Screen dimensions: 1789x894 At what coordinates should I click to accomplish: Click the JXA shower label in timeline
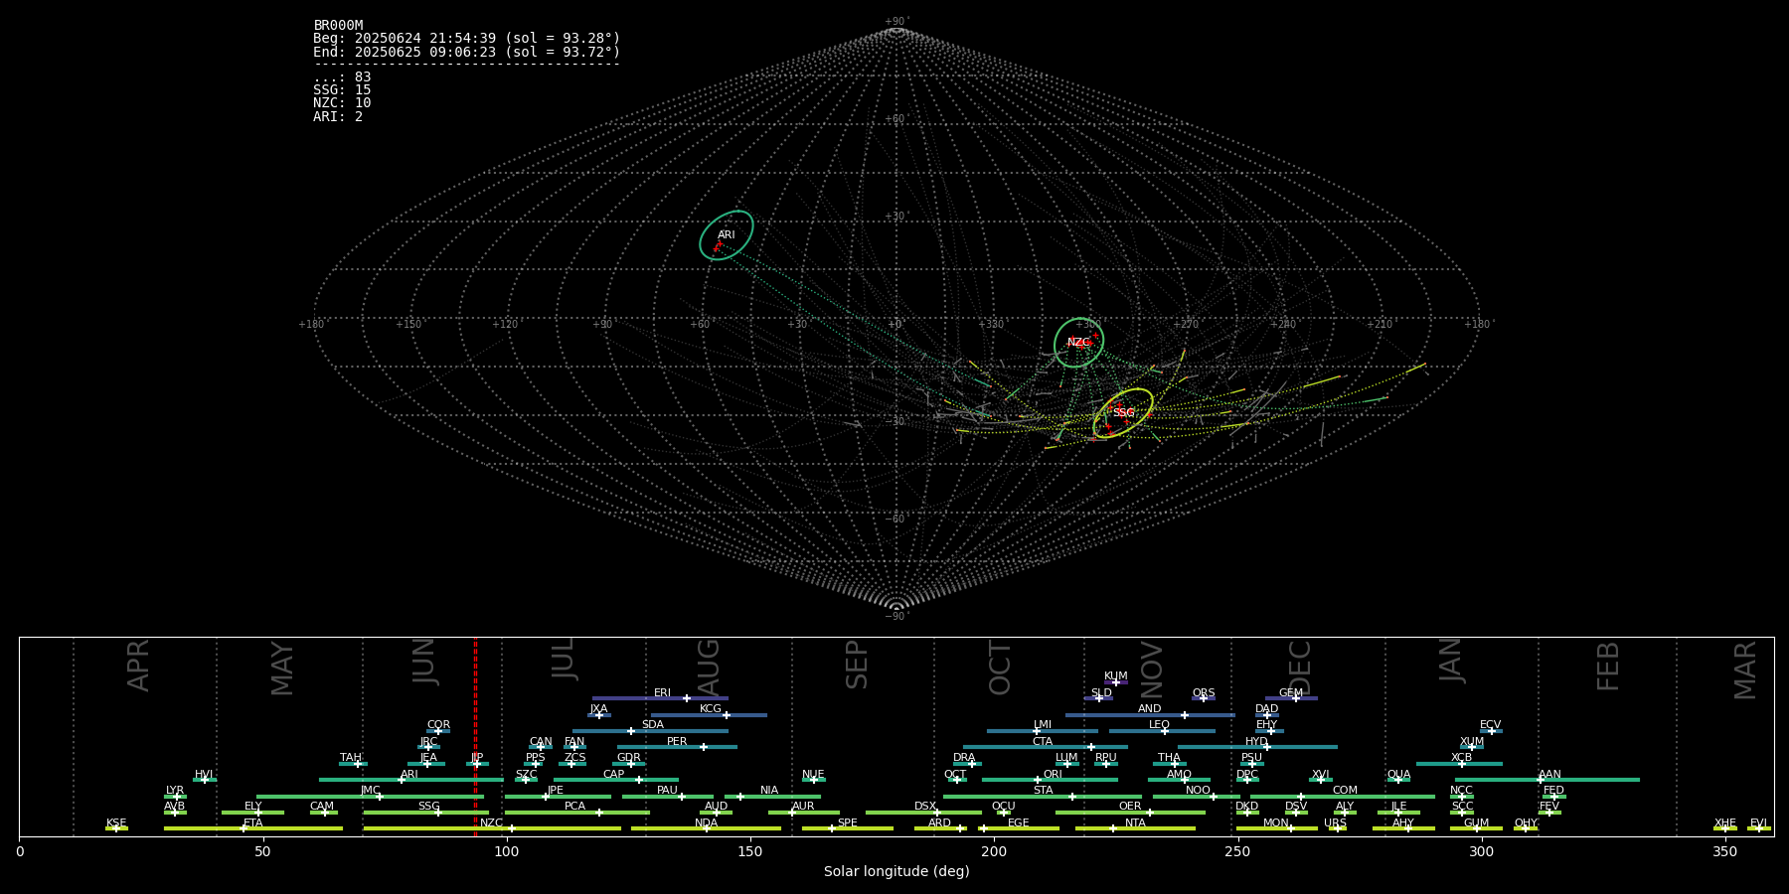598,709
